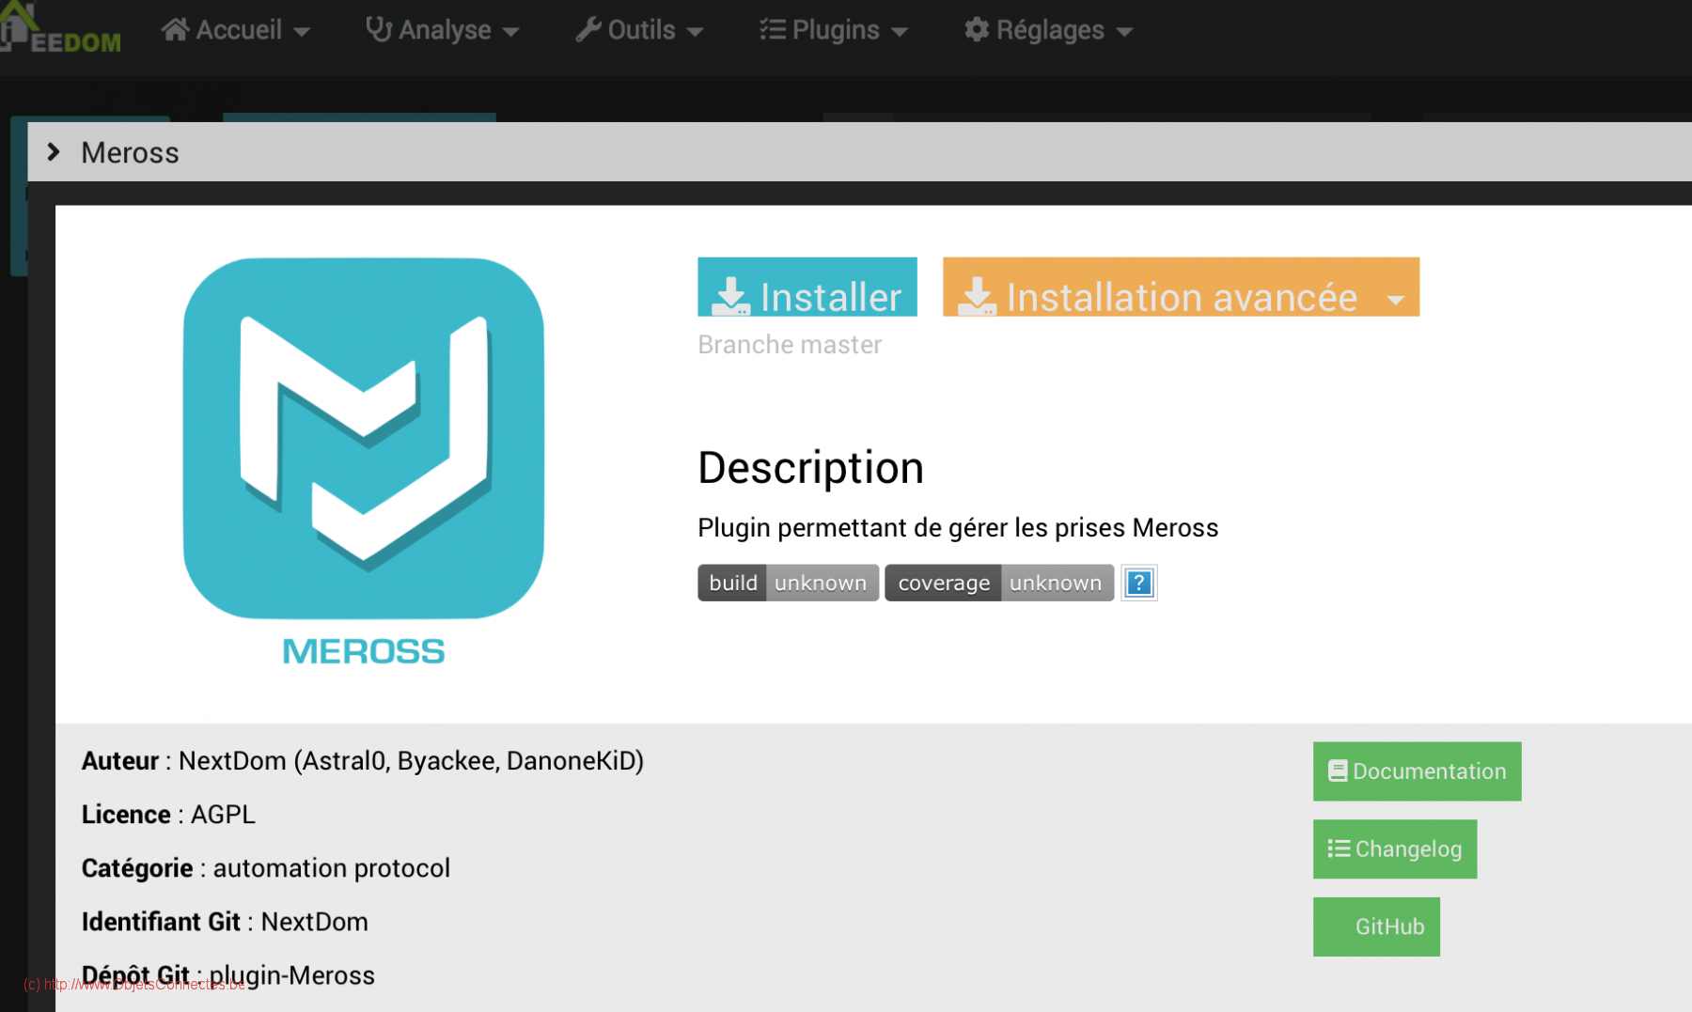
Task: Click the Licence AGPL line
Action: (168, 815)
